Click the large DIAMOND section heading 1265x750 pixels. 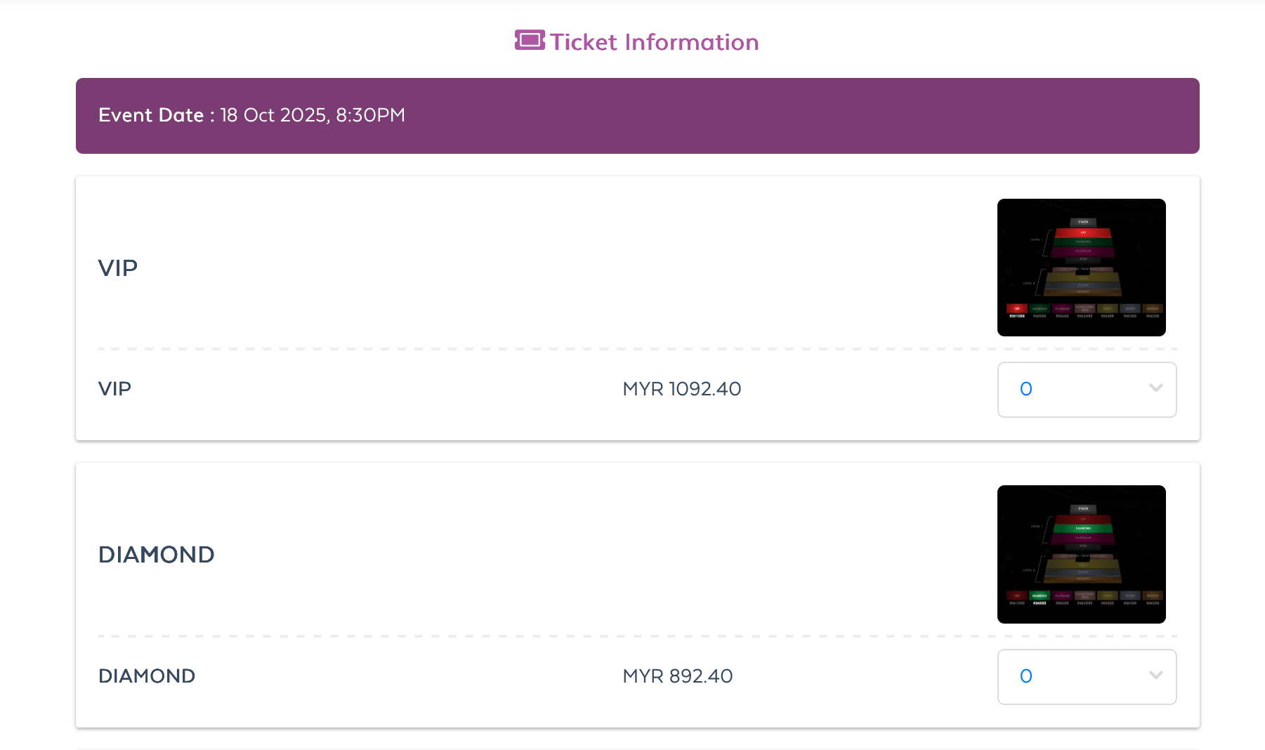tap(157, 555)
